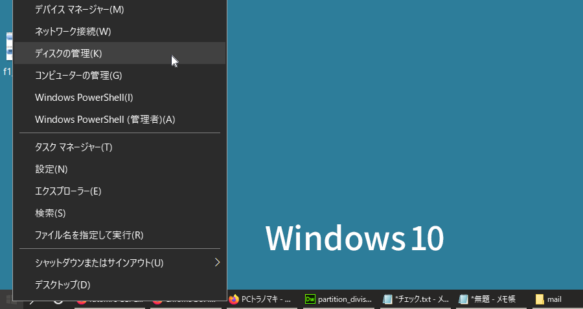Open ディスクの管理(K)
583x309 pixels.
coord(120,54)
